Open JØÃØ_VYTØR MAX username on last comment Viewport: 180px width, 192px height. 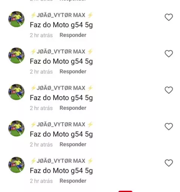click(x=61, y=161)
